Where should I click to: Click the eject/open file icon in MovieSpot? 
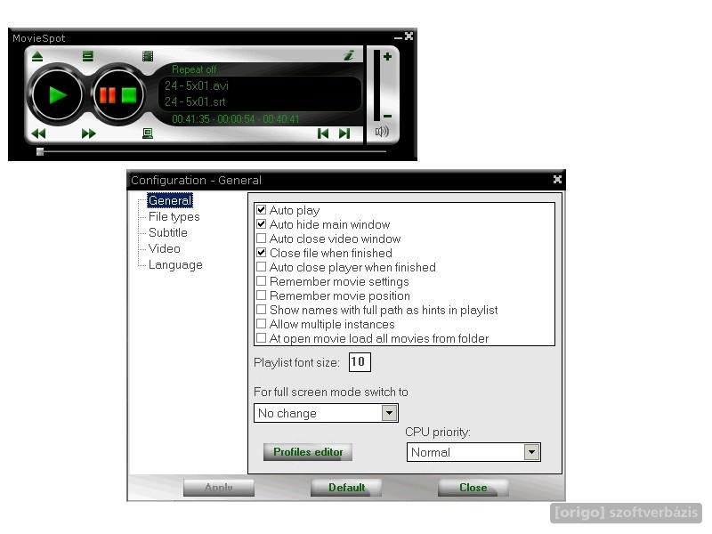click(37, 56)
